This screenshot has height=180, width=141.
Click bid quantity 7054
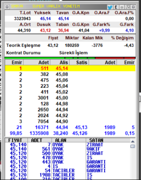point(43,121)
